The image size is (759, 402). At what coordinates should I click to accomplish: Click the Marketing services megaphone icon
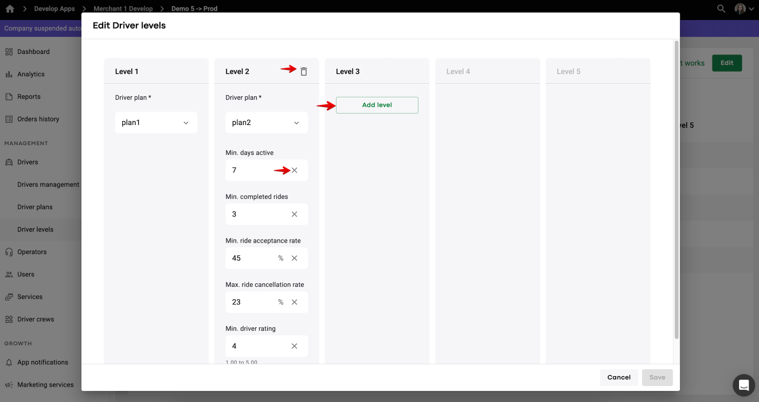click(x=9, y=385)
